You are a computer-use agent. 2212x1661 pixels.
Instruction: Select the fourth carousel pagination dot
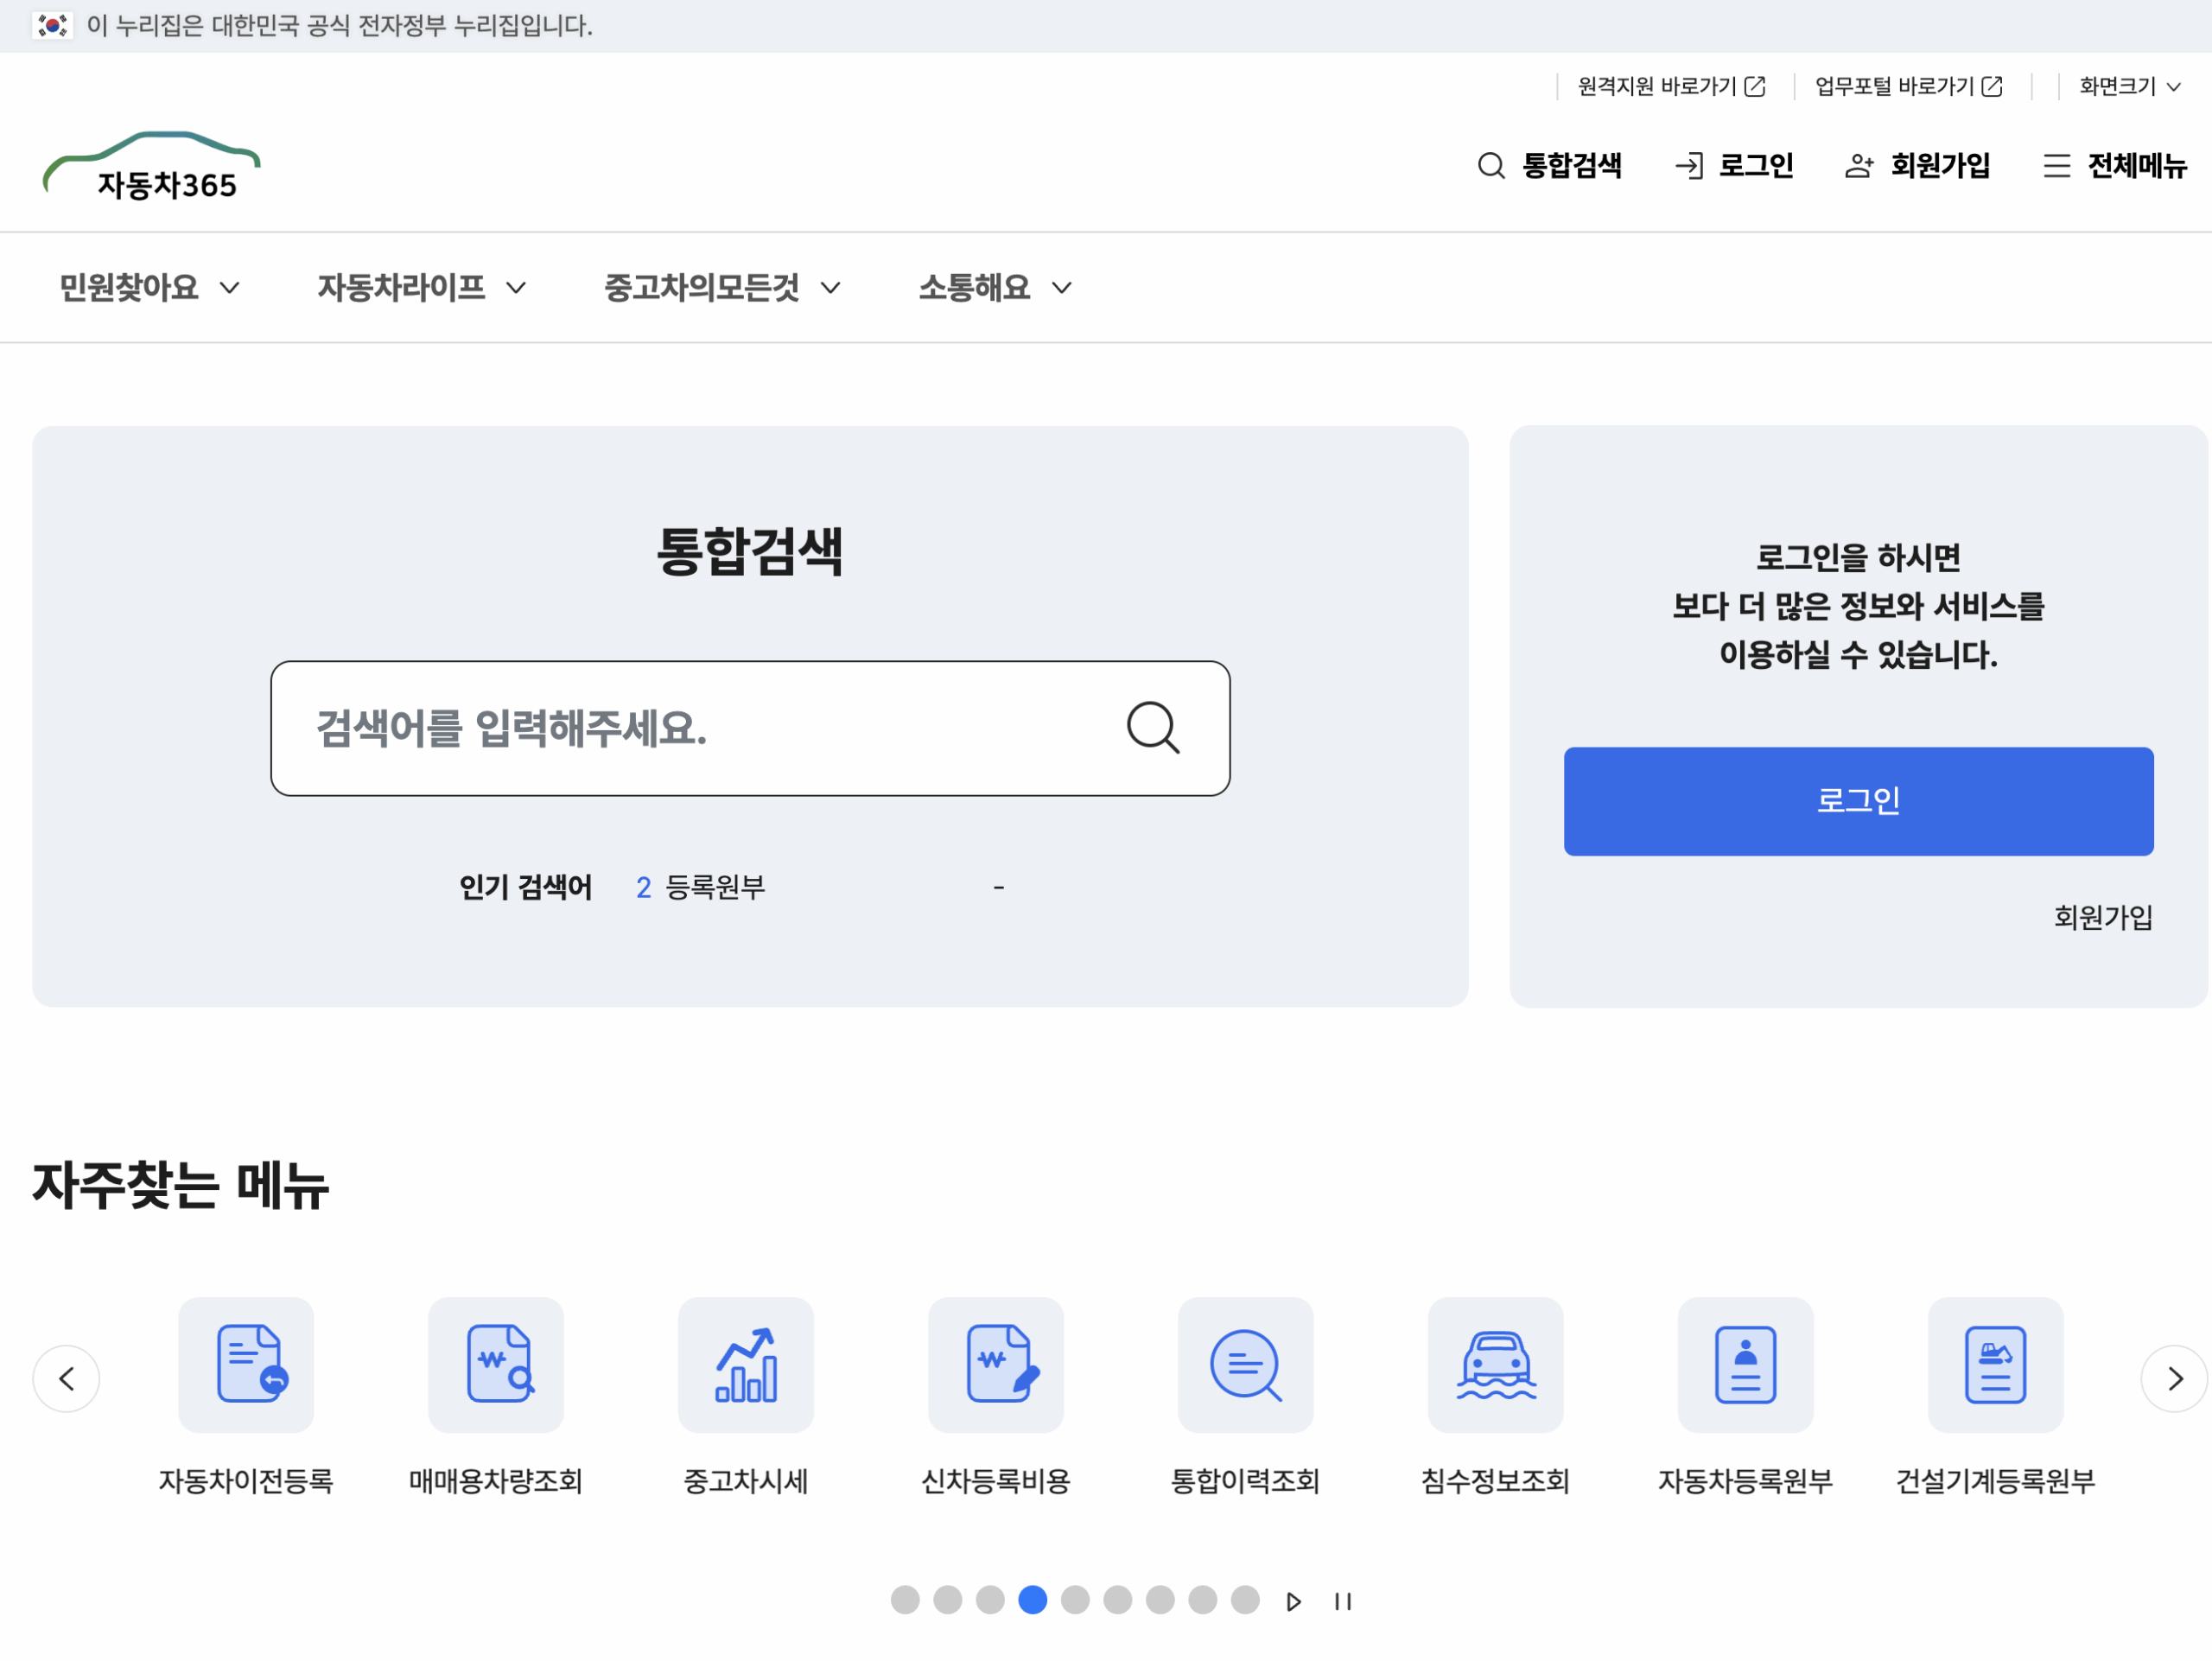pyautogui.click(x=1032, y=1601)
